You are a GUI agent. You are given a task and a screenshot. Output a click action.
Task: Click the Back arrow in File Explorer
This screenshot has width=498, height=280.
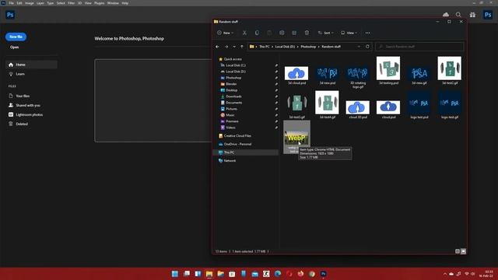[217, 47]
